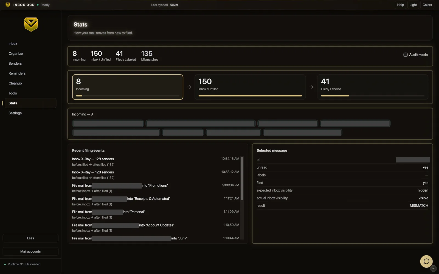Open the Cleanup page

point(30,83)
